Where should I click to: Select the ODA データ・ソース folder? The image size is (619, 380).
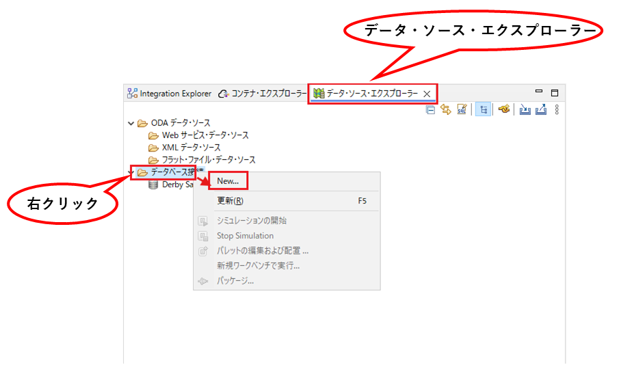(181, 123)
